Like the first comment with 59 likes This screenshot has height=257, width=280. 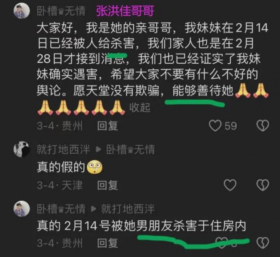pyautogui.click(x=215, y=126)
